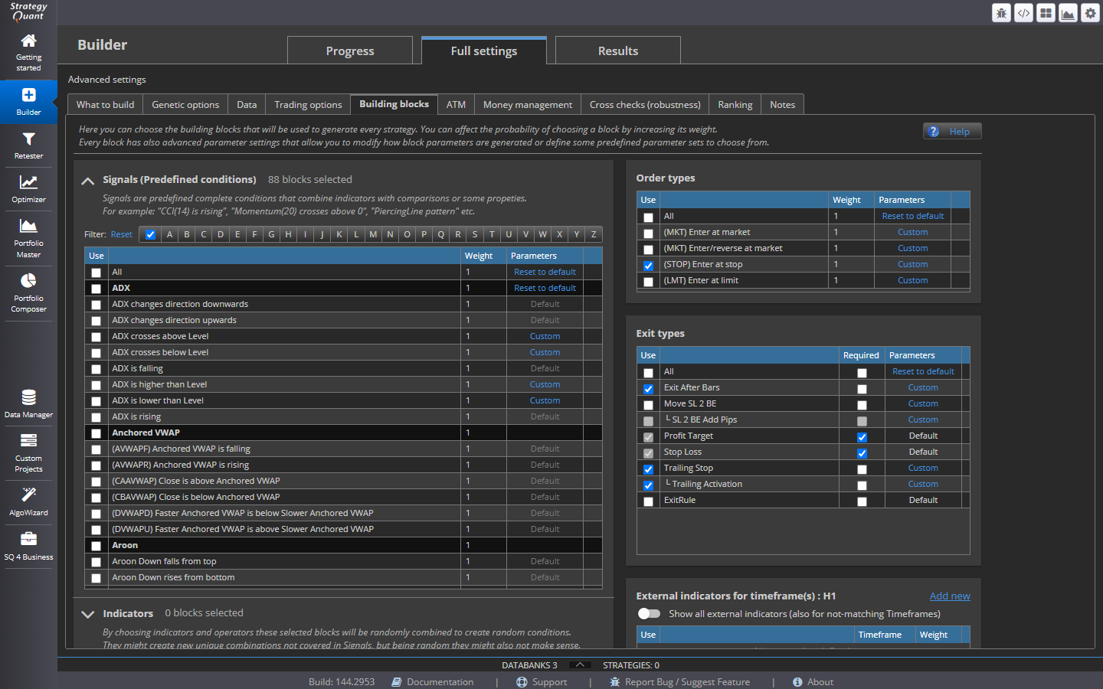
Task: Open Cross checks (robustness) tab
Action: (x=645, y=105)
